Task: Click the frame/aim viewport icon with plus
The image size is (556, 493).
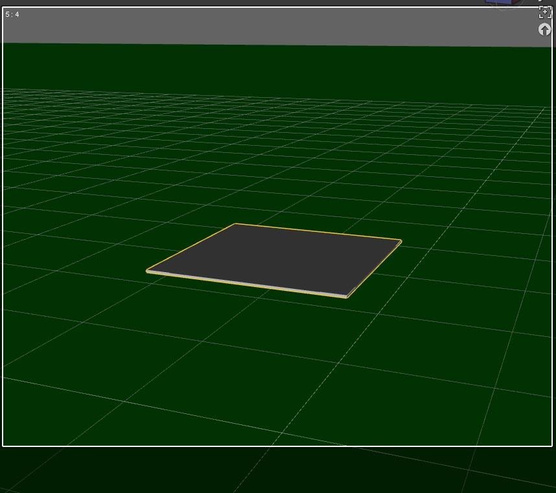Action: 544,12
